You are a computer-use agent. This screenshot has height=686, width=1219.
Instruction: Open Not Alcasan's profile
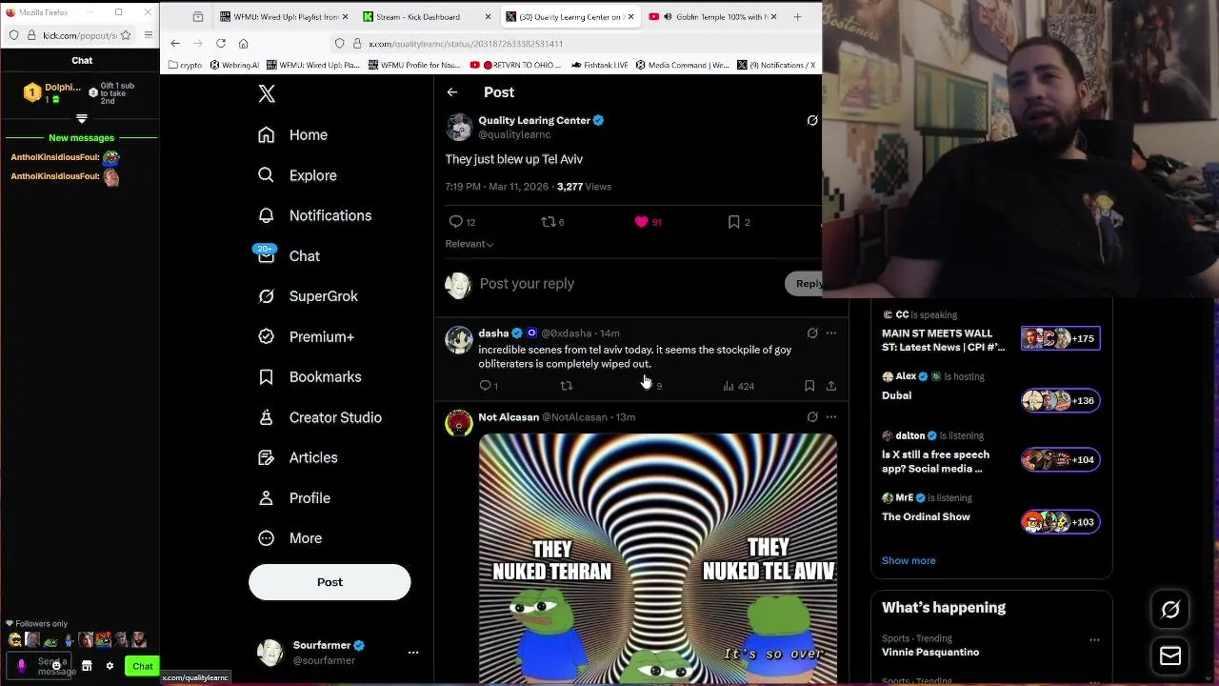(509, 417)
